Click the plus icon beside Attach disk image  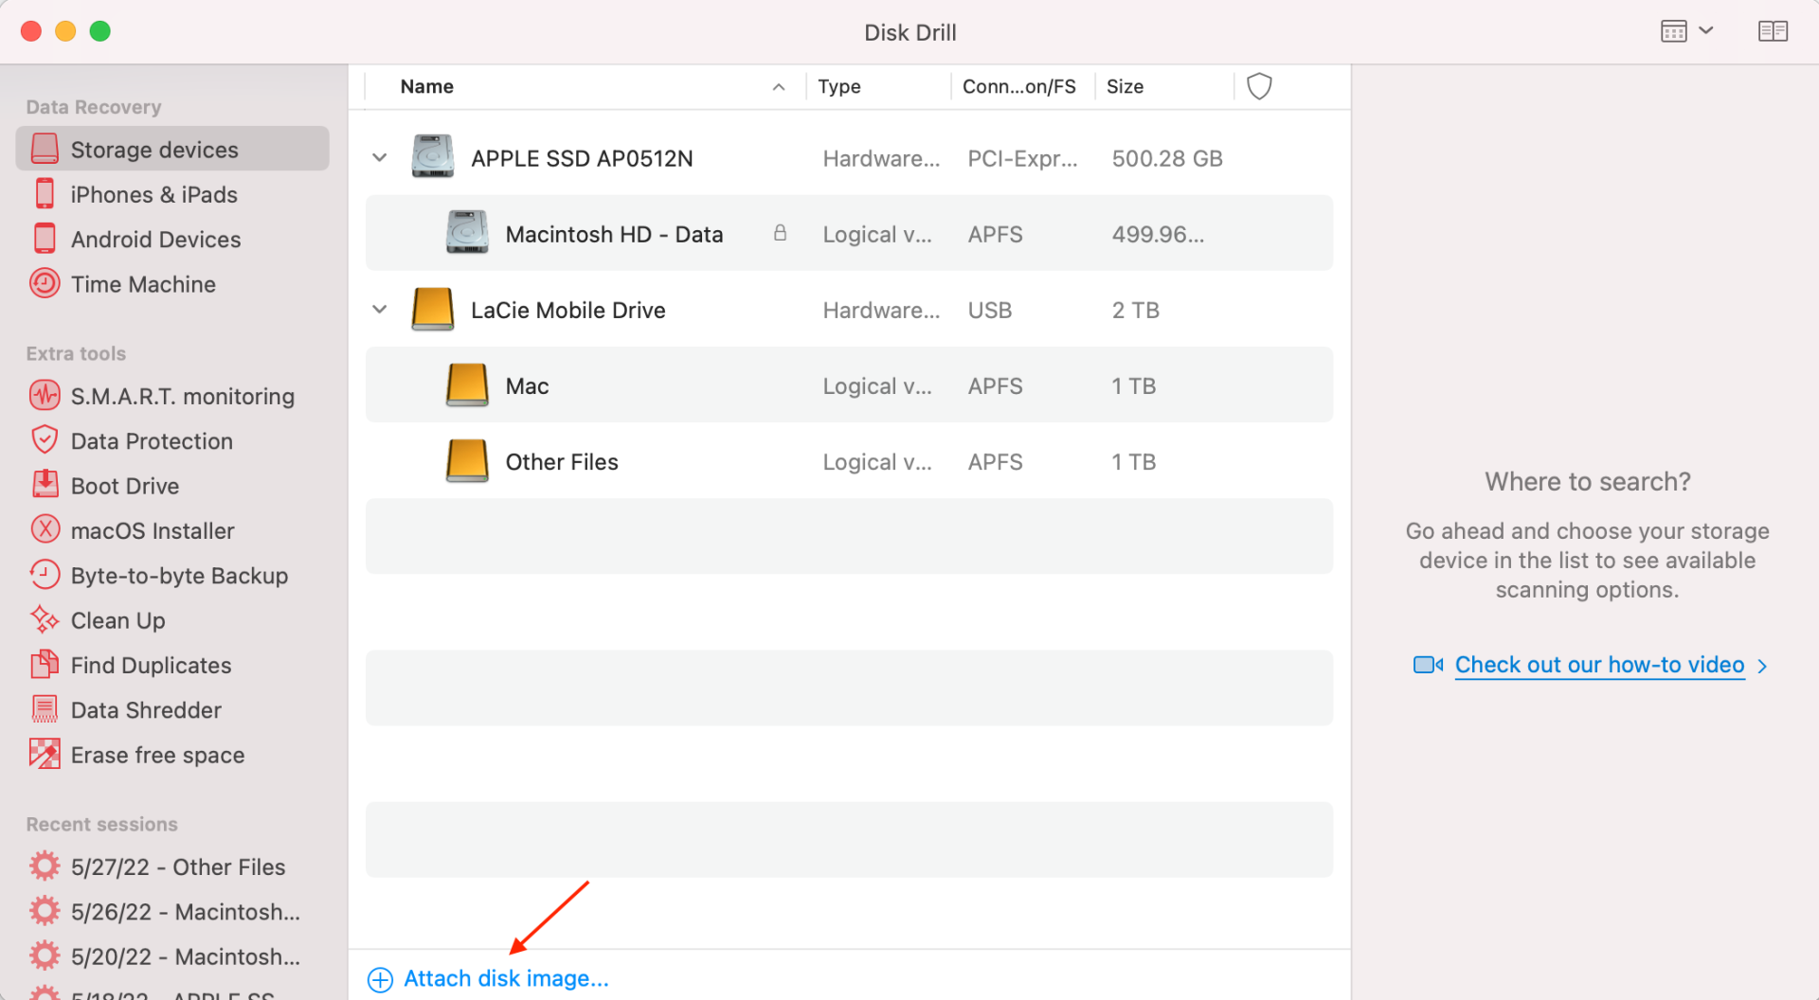click(380, 979)
